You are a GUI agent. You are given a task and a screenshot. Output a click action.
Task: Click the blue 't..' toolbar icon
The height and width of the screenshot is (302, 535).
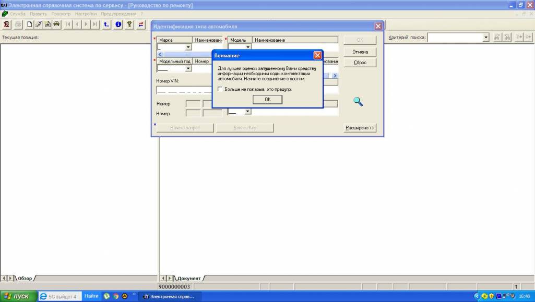tap(106, 24)
